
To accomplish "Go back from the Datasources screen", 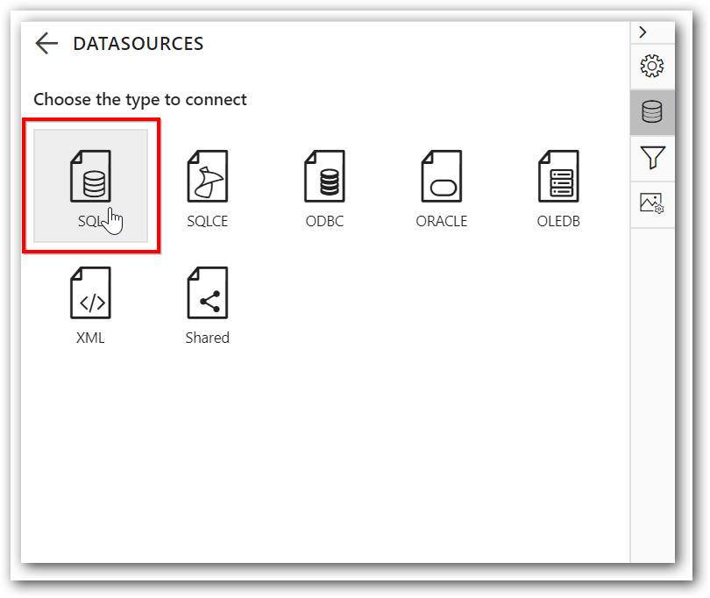I will pyautogui.click(x=46, y=43).
